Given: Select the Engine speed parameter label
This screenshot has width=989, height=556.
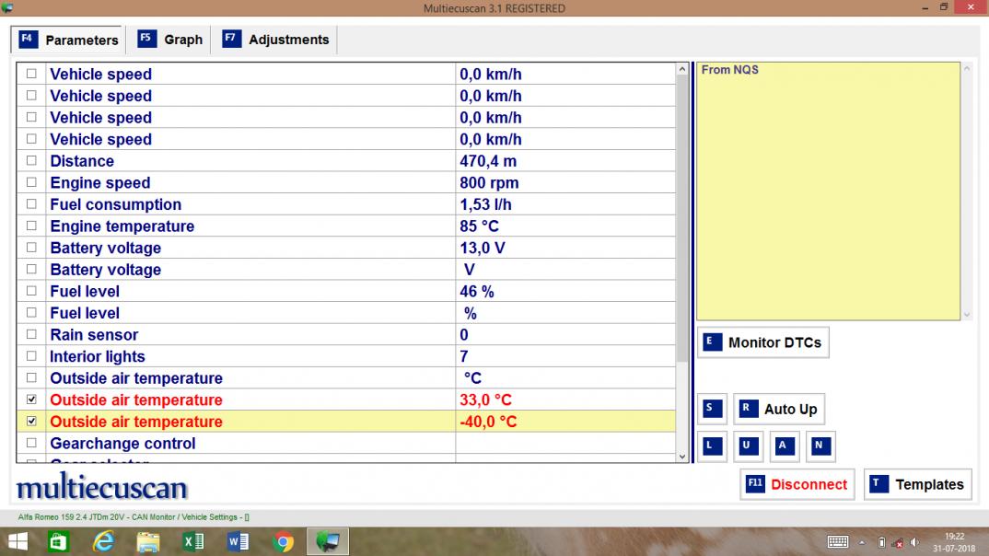Looking at the screenshot, I should point(100,183).
